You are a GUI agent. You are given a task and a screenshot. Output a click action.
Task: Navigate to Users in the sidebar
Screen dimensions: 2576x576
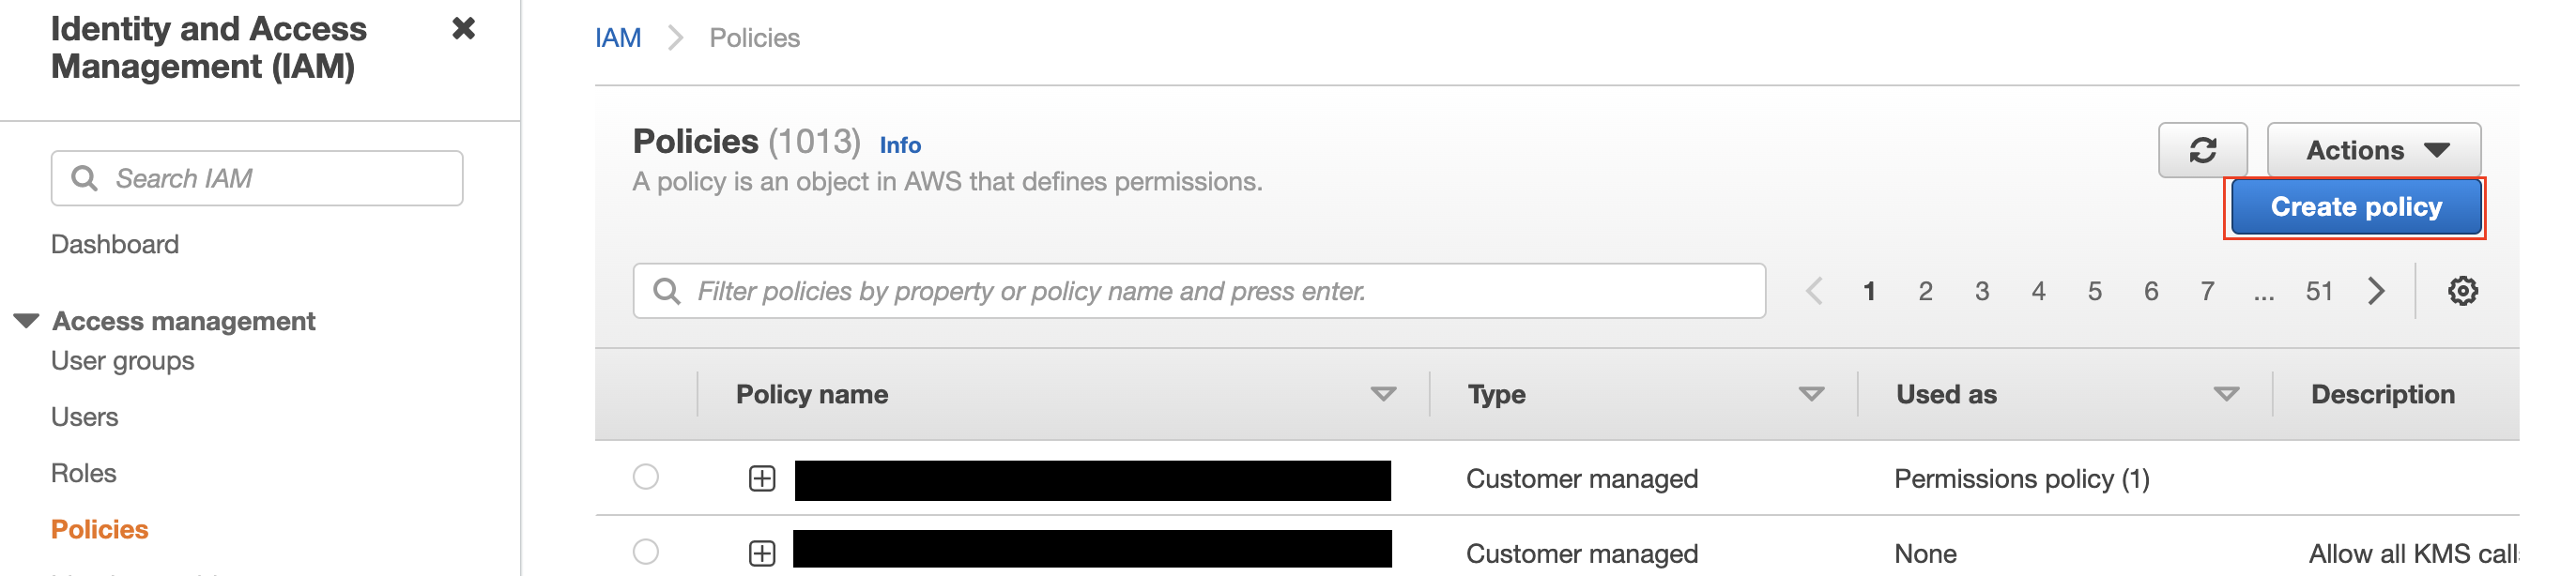85,417
